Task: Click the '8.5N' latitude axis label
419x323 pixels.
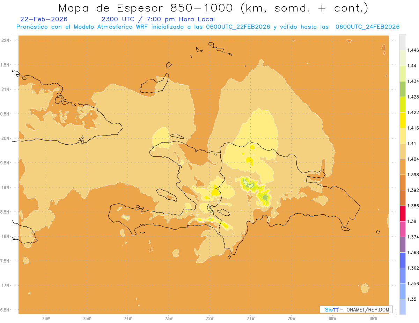Action: point(5,212)
